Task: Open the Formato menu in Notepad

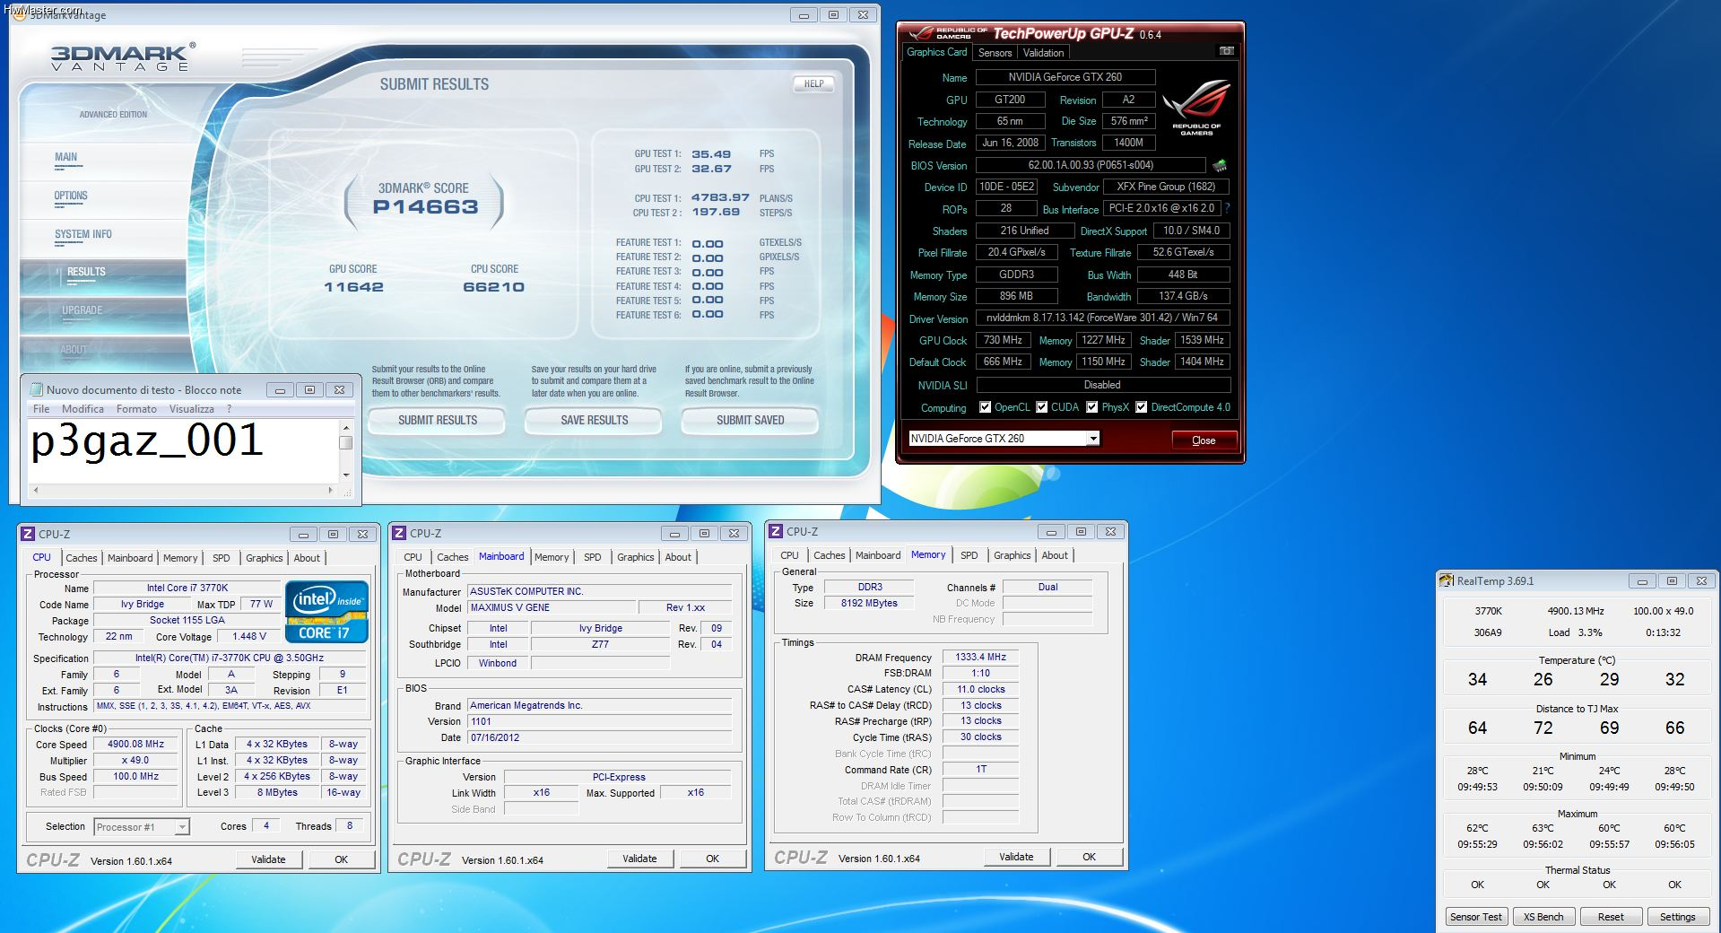Action: click(136, 409)
